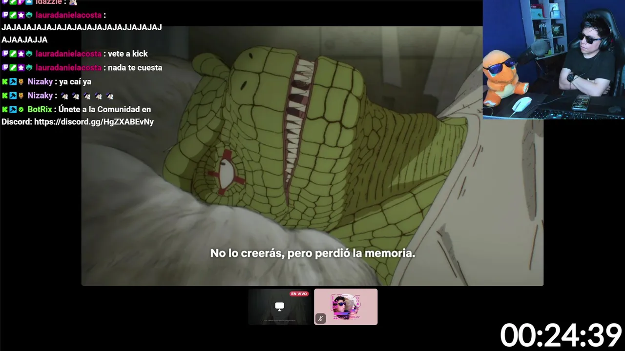
Task: Click username Nizaky in 'ya caí ya' message
Action: [40, 82]
